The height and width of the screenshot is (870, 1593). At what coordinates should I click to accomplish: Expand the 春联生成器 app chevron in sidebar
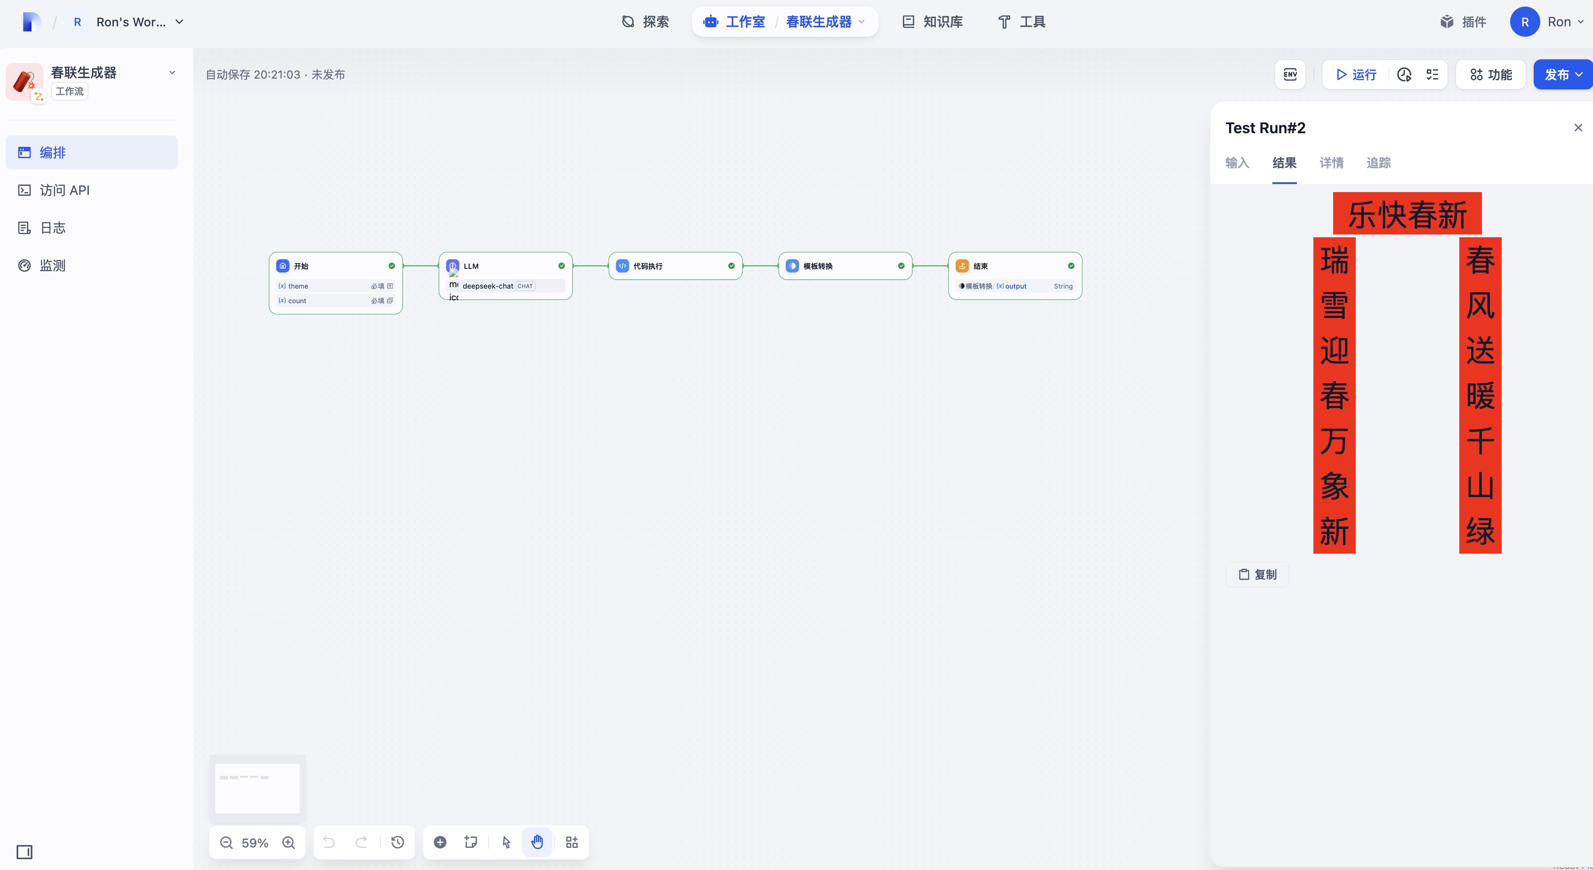coord(172,72)
